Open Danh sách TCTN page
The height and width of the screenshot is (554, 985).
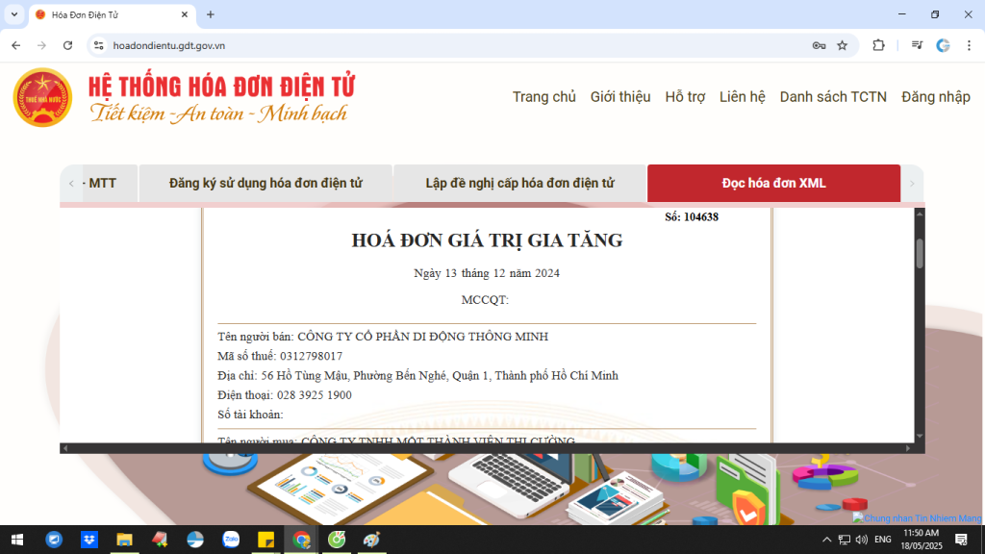(833, 97)
